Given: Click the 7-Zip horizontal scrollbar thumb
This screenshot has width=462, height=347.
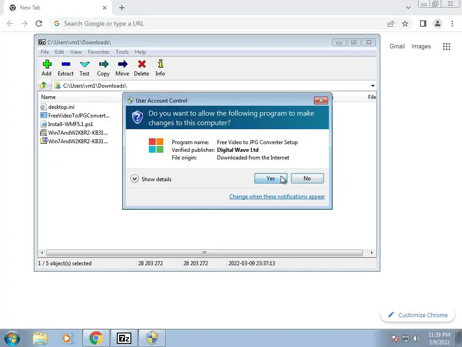Looking at the screenshot, I should click(204, 253).
